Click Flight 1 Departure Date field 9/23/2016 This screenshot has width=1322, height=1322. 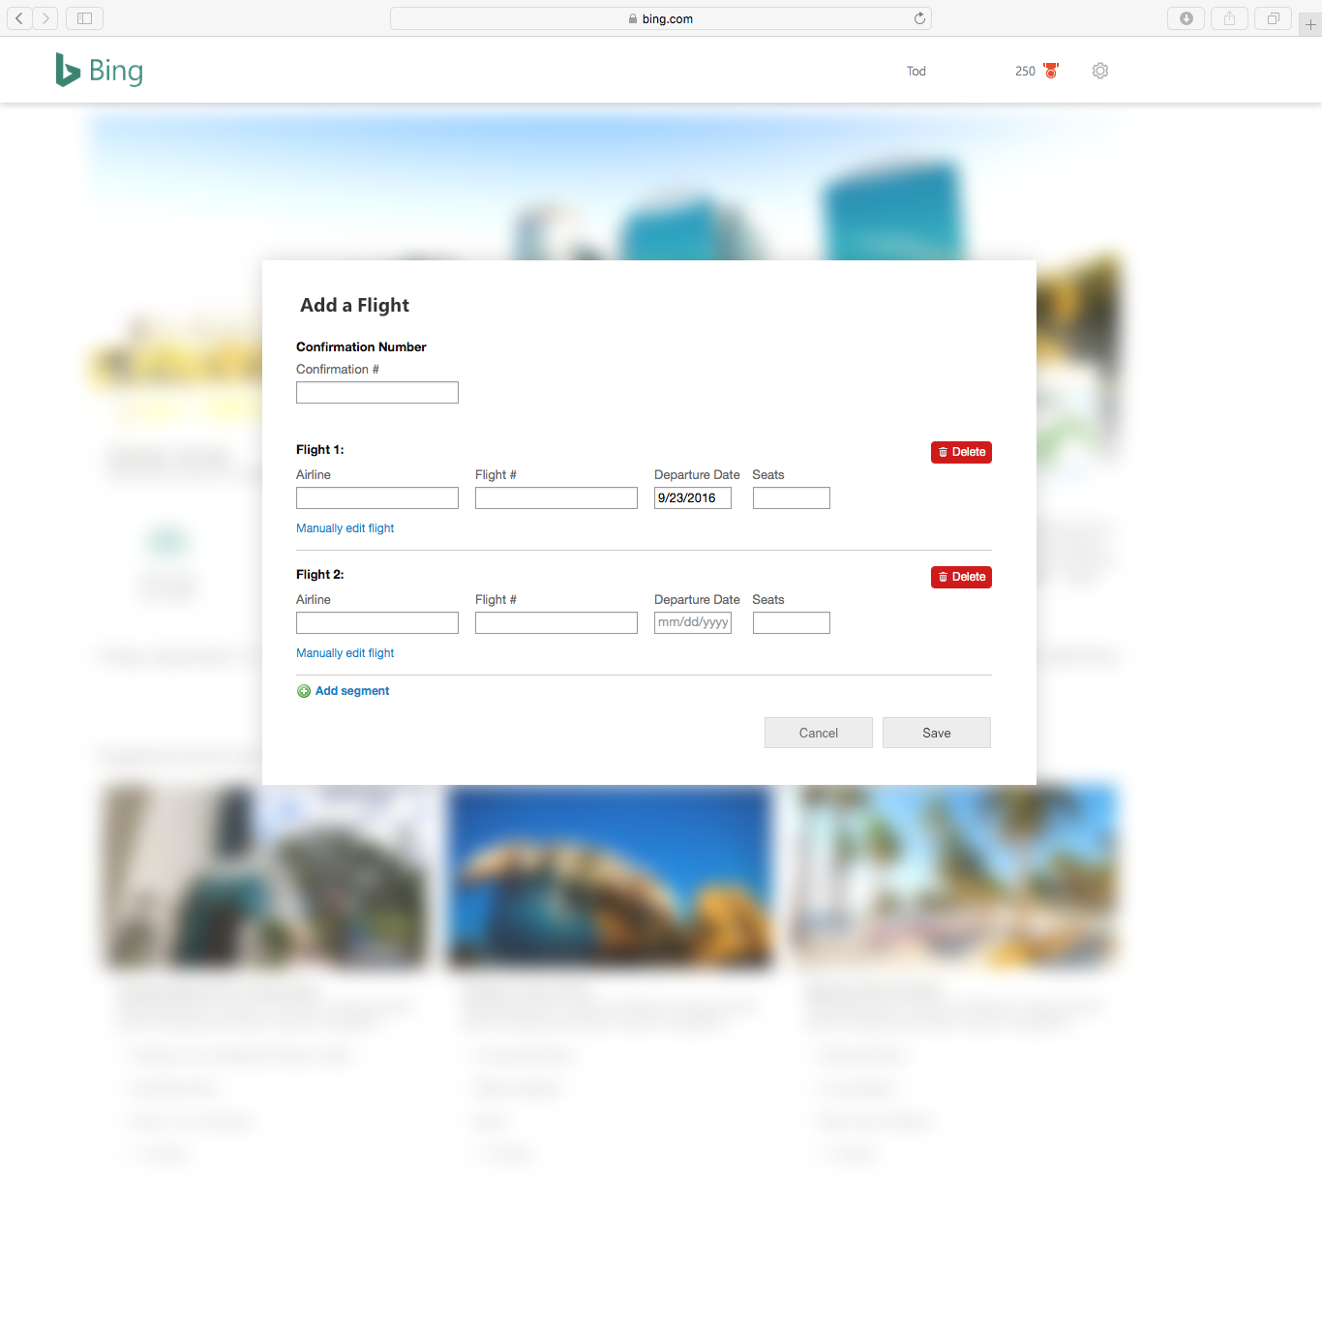pos(693,497)
